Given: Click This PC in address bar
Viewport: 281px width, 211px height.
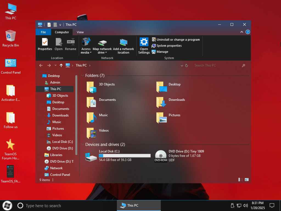Looking at the screenshot, I should [x=81, y=65].
